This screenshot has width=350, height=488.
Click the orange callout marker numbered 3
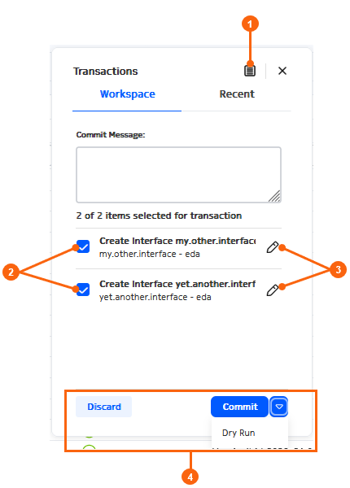tap(338, 269)
